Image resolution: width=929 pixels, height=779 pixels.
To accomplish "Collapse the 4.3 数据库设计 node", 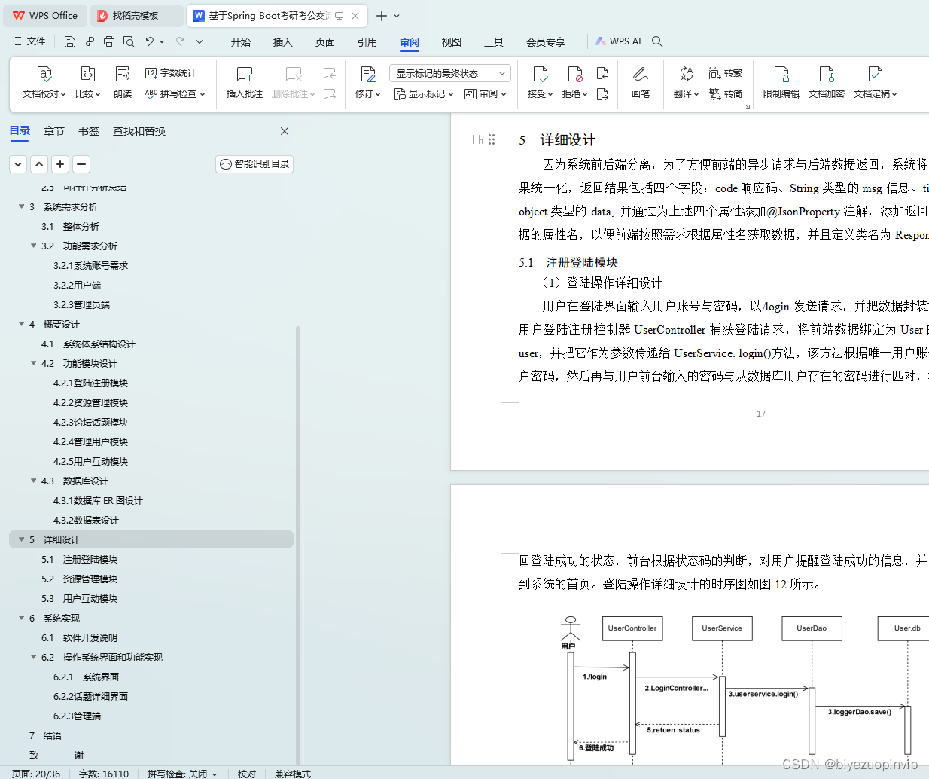I will [33, 481].
